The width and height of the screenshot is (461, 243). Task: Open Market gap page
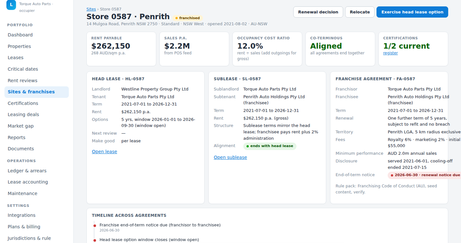point(36,126)
